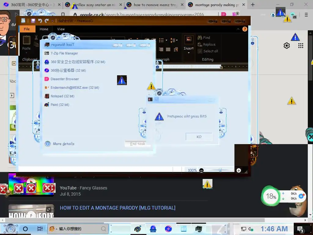This screenshot has height=235, width=313.
Task: Click the Task View taskbar icon
Action: click(x=40, y=229)
